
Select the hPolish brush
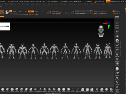click(54, 90)
